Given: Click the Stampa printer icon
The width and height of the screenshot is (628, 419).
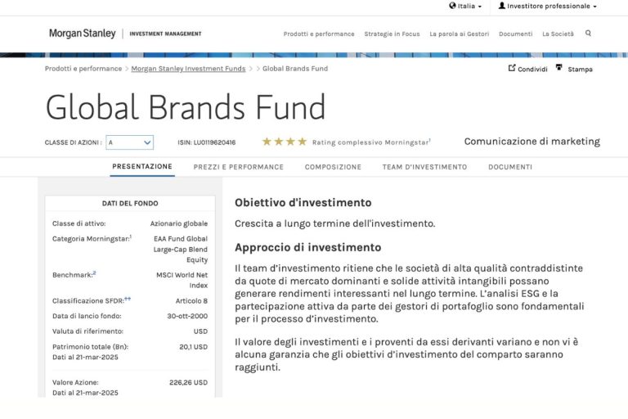Looking at the screenshot, I should click(559, 67).
